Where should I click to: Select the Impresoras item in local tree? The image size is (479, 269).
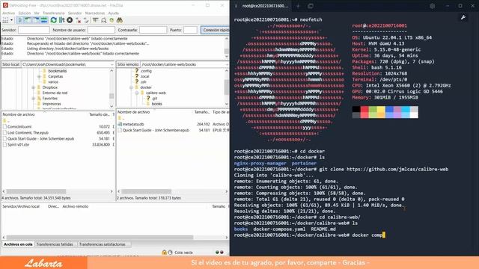click(x=52, y=104)
